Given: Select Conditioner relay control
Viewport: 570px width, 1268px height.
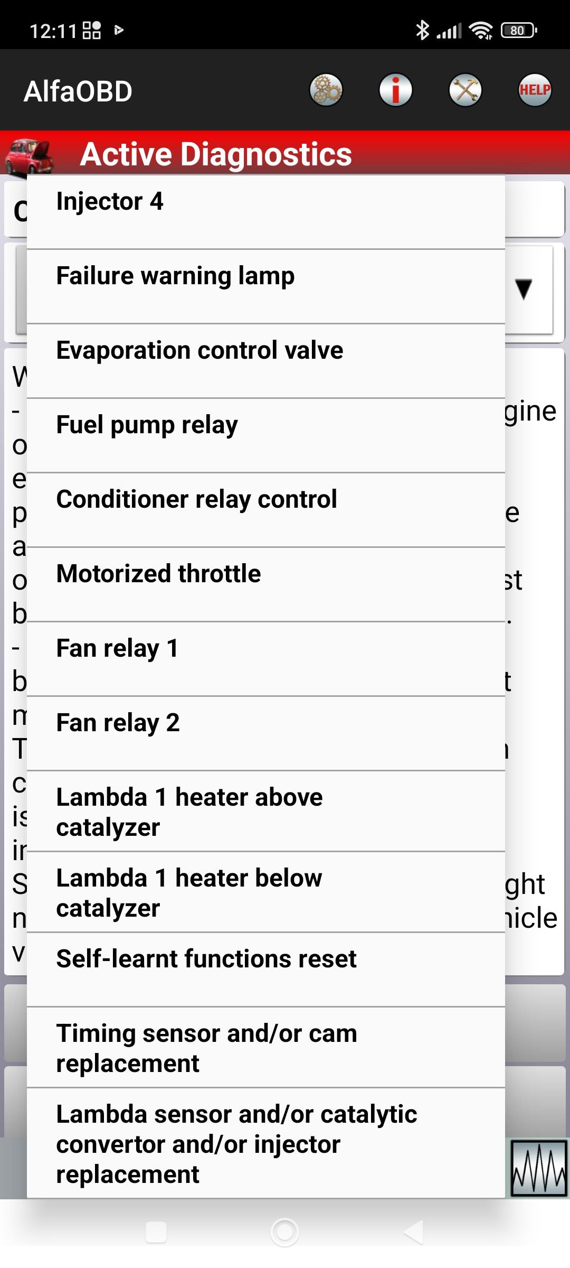Looking at the screenshot, I should point(265,509).
